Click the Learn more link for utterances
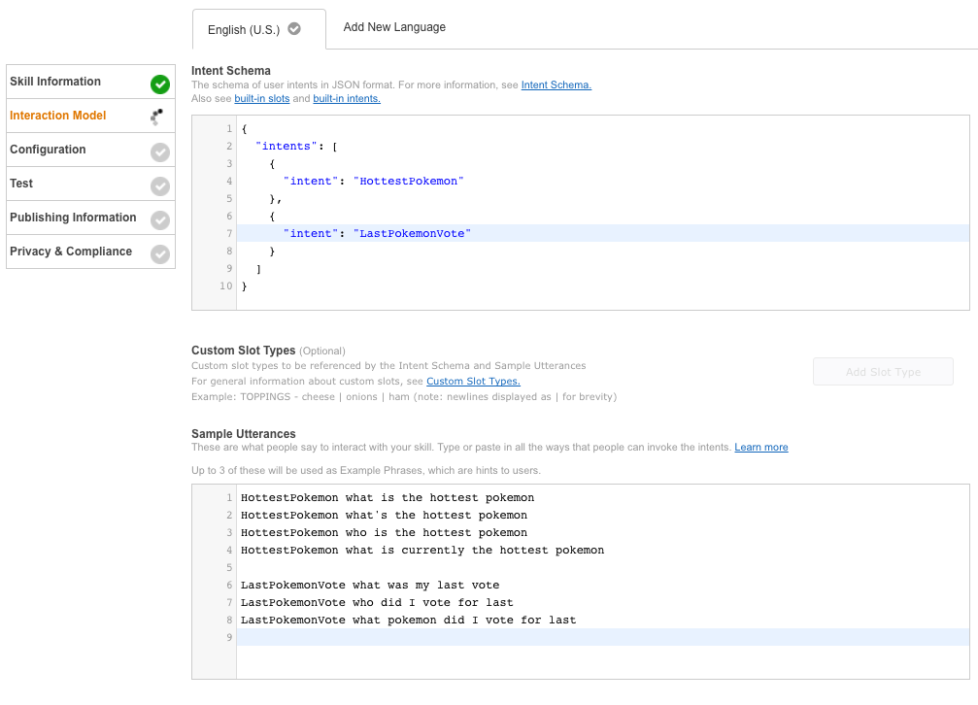The image size is (978, 705). pos(761,448)
